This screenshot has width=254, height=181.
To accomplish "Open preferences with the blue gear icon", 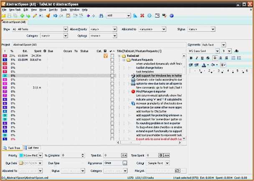I will coord(150,15).
